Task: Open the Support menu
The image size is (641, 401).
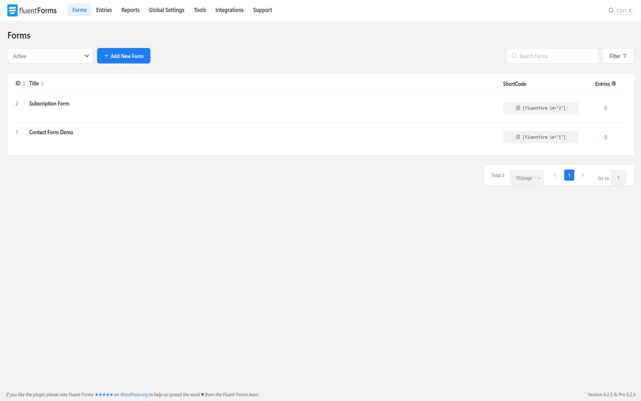Action: [x=262, y=10]
